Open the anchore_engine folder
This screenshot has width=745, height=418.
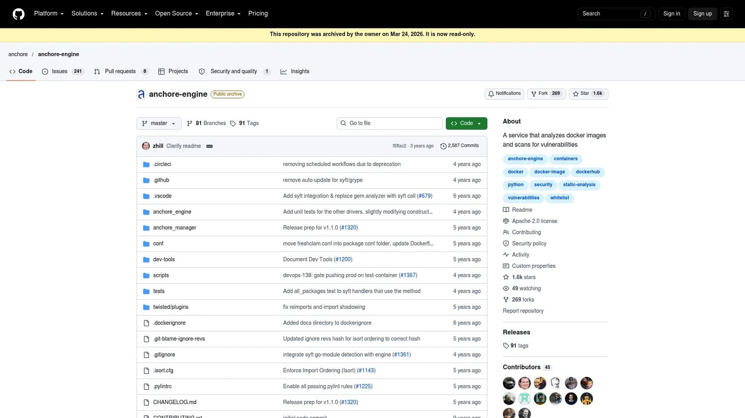coord(172,212)
